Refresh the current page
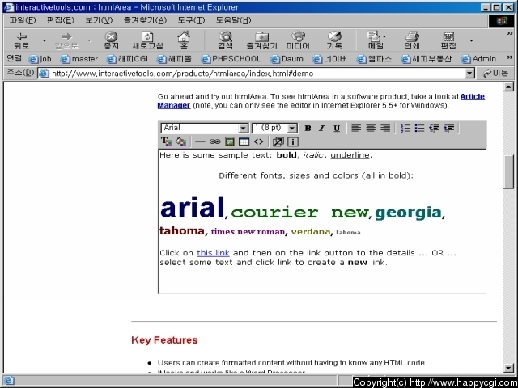This screenshot has width=518, height=388. tap(147, 40)
